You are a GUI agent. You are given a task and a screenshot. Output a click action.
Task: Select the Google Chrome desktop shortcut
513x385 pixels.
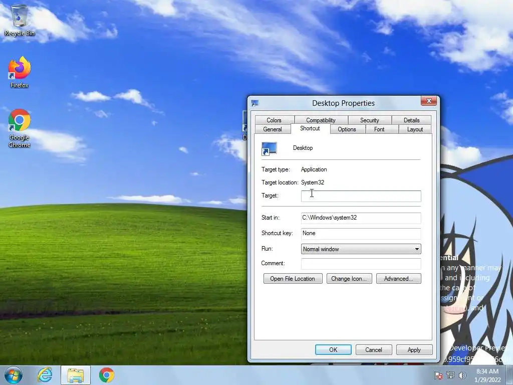[x=20, y=128]
